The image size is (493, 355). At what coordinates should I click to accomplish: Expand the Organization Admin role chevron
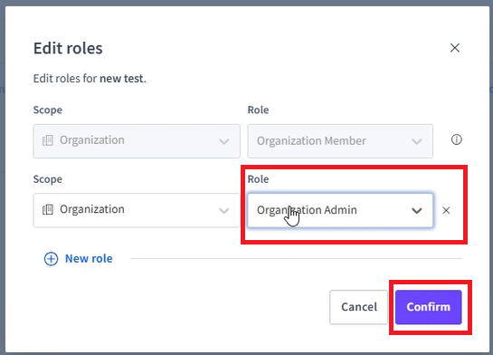pos(417,210)
